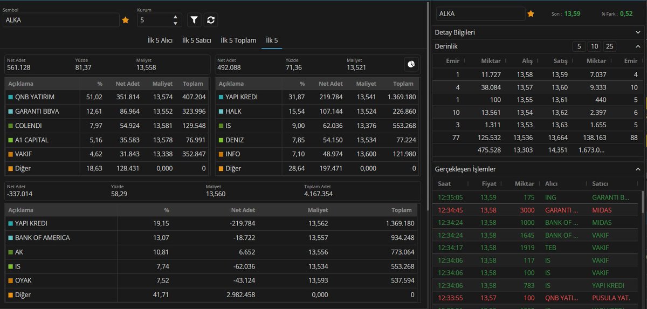Collapse the Derinlik section chevron
Screen dimensions: 647x309
pyautogui.click(x=638, y=46)
